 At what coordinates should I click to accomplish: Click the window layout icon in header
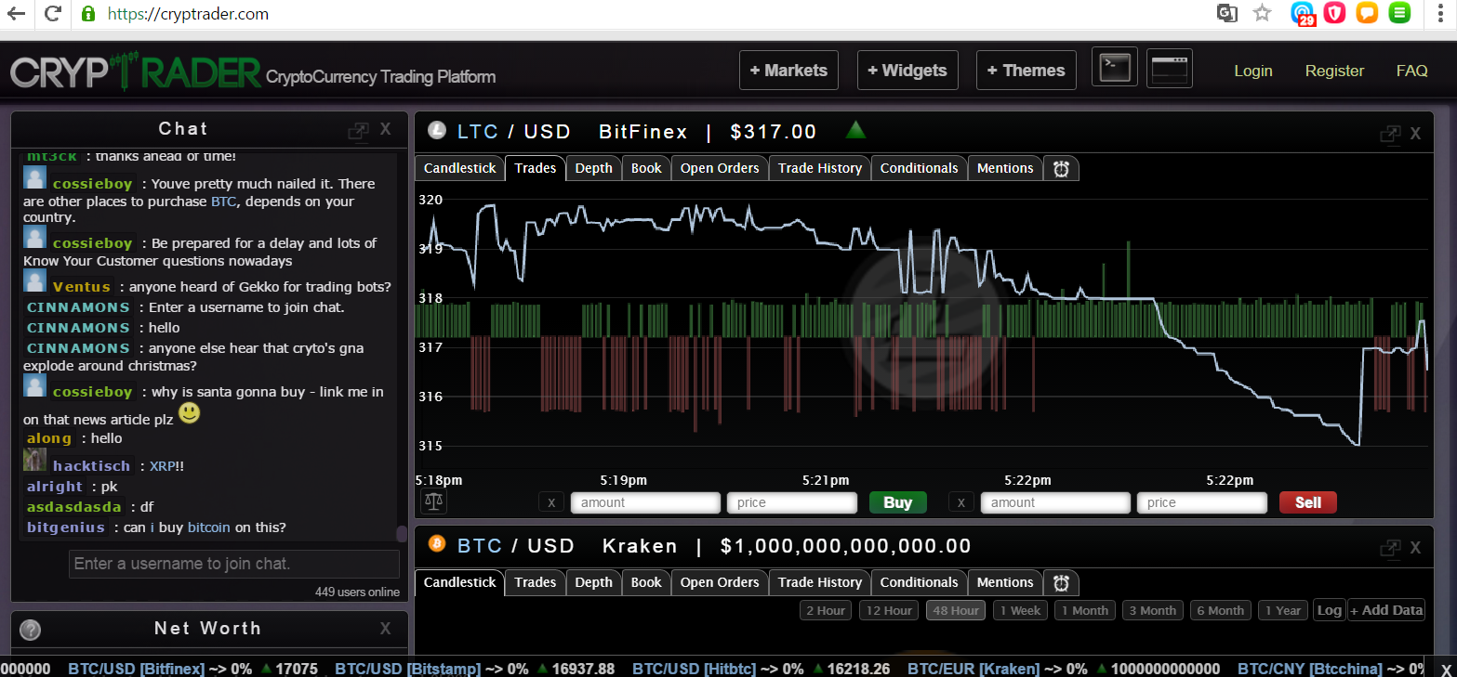click(x=1169, y=68)
